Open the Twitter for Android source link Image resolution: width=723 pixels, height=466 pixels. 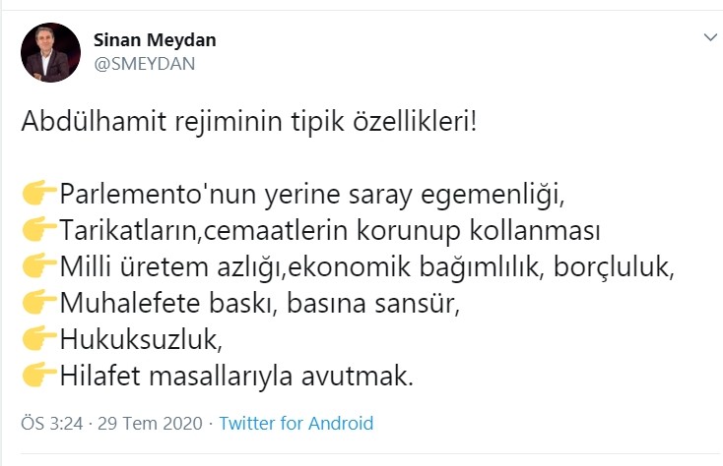coord(296,424)
